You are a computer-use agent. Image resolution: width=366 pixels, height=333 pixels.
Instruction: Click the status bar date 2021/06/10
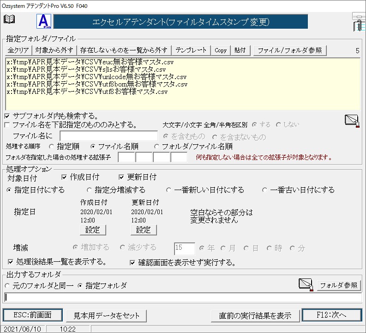pyautogui.click(x=23, y=329)
